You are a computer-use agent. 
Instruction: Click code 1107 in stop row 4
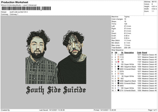(139, 62)
